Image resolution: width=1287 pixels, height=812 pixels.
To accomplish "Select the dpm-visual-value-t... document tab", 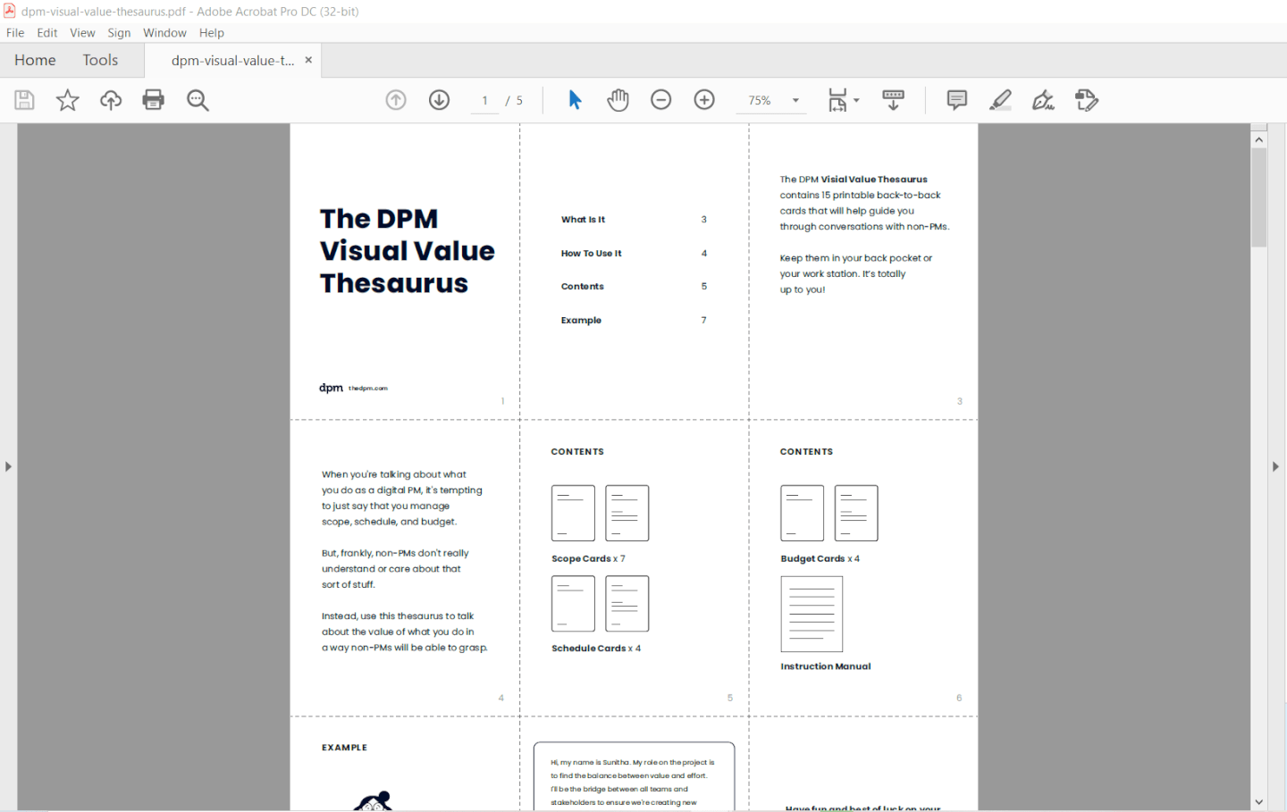I will [232, 61].
